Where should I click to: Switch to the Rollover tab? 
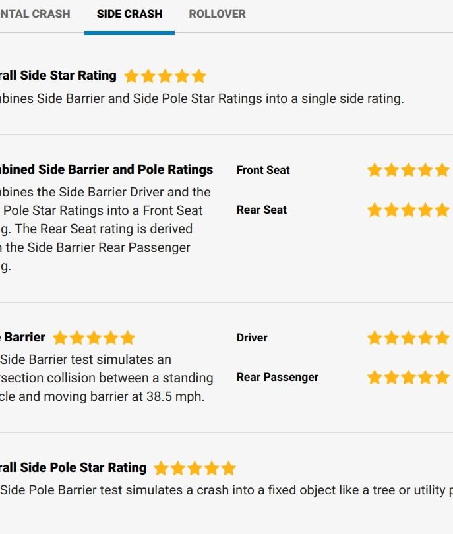(x=217, y=14)
